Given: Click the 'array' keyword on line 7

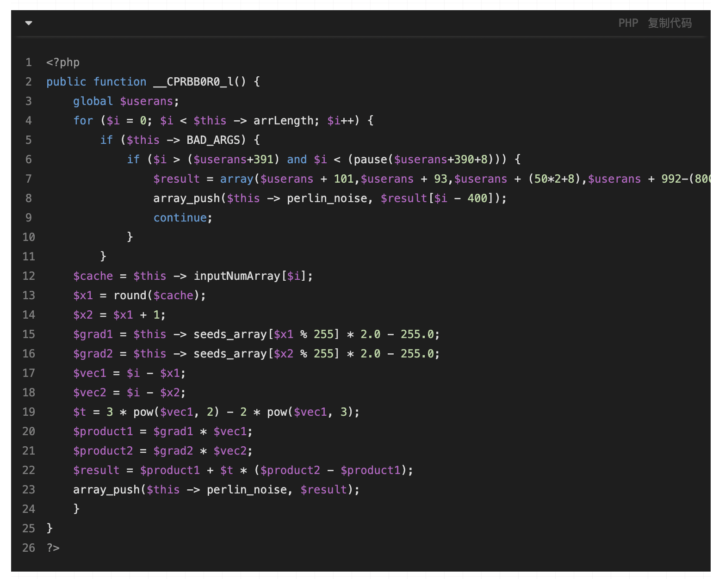Looking at the screenshot, I should point(236,179).
